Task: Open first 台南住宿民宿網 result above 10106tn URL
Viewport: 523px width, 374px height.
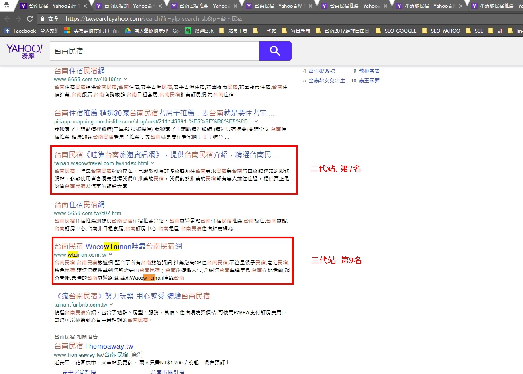Action: point(80,71)
